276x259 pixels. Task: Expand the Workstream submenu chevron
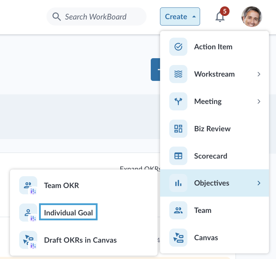tap(259, 74)
